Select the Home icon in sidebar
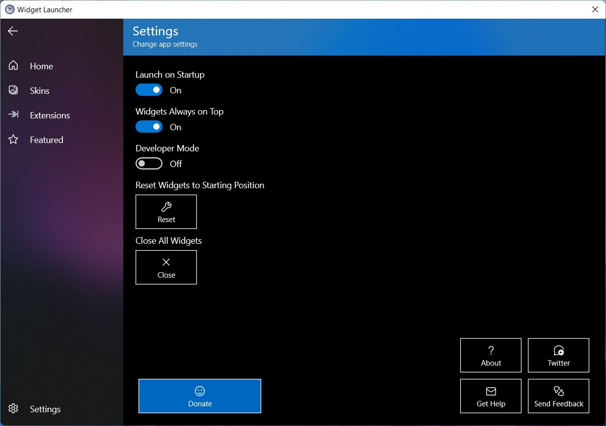The image size is (606, 426). (x=13, y=66)
